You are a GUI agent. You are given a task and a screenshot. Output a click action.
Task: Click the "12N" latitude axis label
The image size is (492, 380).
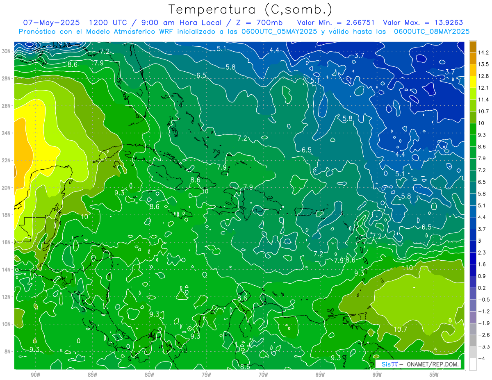6,297
